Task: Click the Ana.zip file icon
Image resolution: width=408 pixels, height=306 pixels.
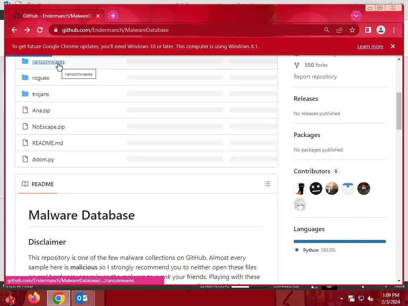Action: [25, 110]
